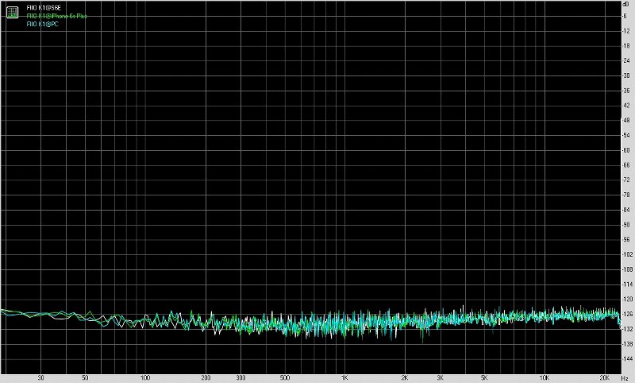Click the -144 dB level label
This screenshot has width=635, height=383.
[x=626, y=359]
